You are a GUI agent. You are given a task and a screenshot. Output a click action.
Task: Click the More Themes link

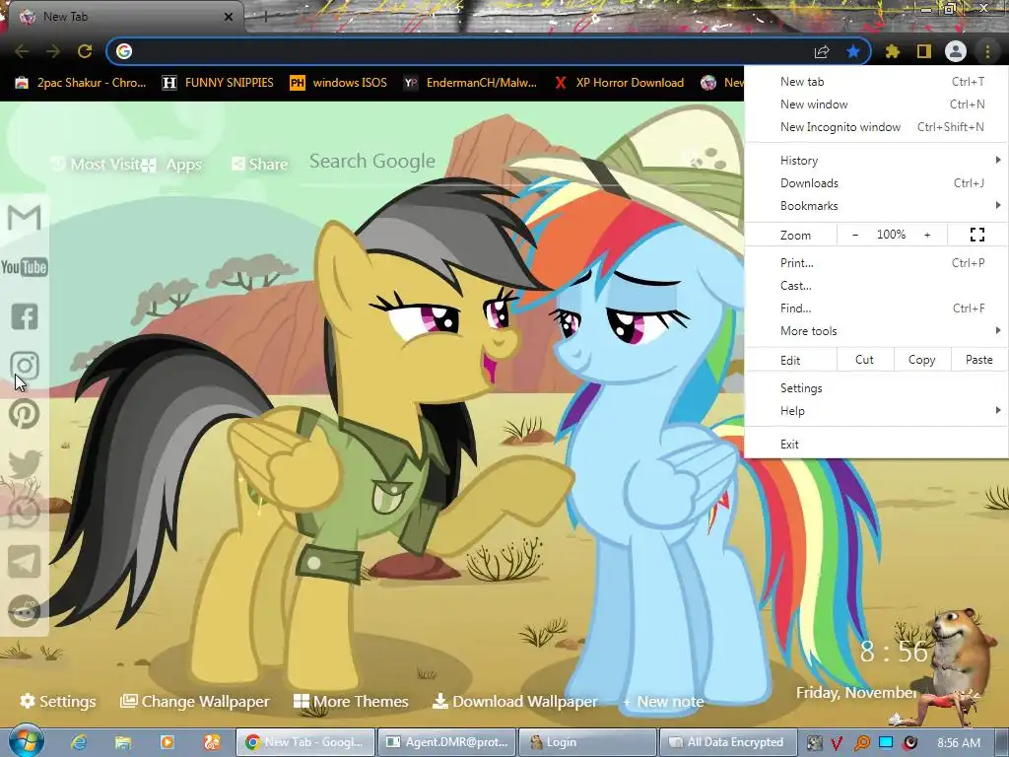pyautogui.click(x=351, y=701)
